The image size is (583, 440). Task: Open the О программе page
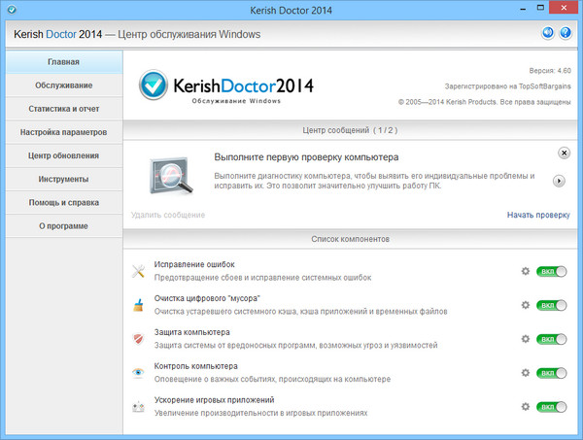pyautogui.click(x=64, y=225)
